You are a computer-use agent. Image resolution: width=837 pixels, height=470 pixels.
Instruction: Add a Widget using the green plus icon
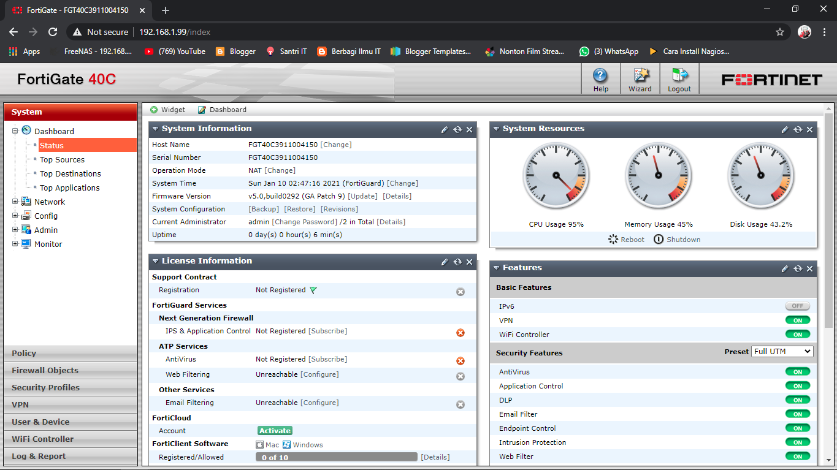154,110
